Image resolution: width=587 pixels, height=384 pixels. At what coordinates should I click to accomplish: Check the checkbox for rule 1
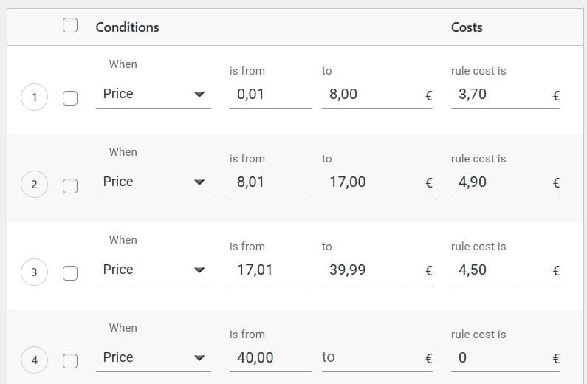click(x=70, y=97)
